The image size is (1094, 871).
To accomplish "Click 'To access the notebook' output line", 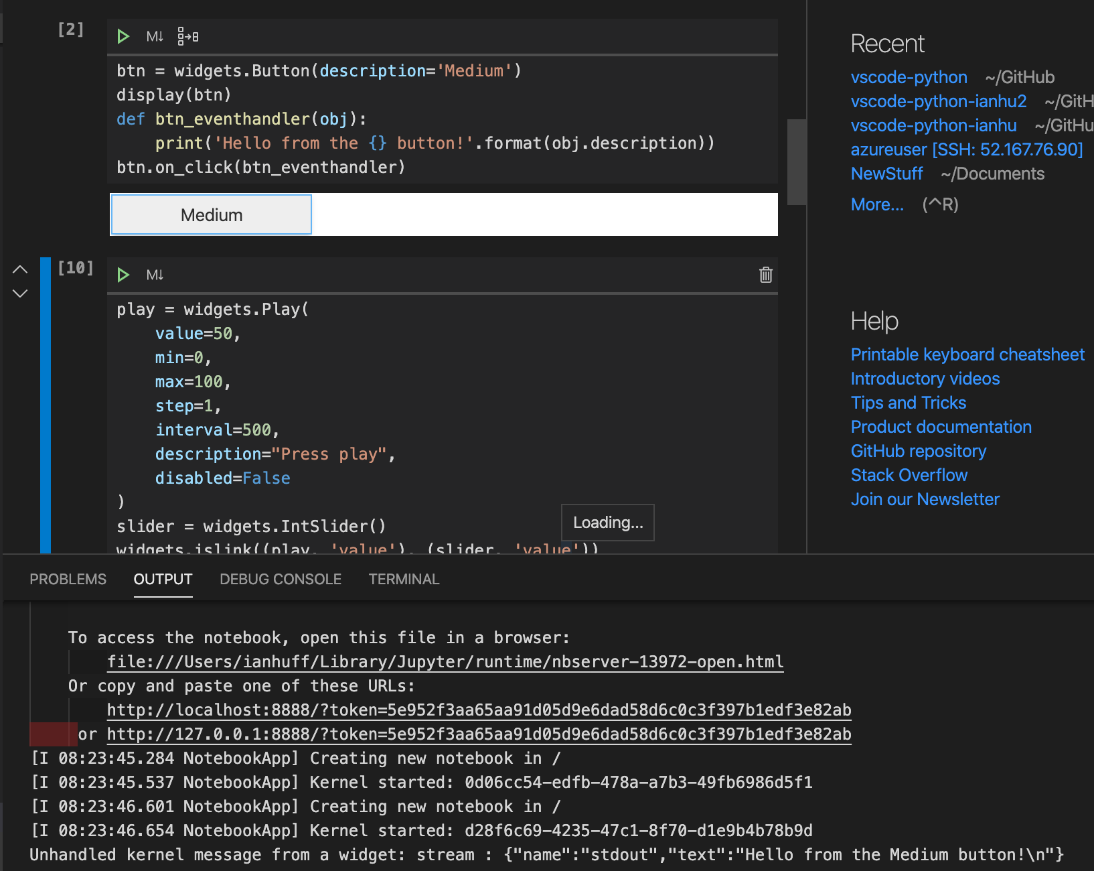I will (x=319, y=638).
